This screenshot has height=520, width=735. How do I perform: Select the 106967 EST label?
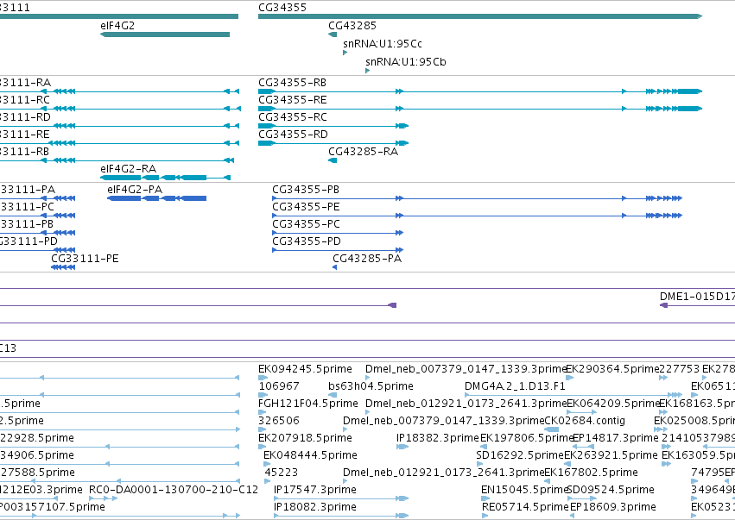278,386
